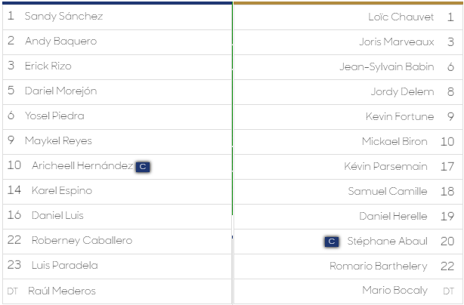
Task: Open Jean-Sylvain Babin entry
Action: point(348,67)
